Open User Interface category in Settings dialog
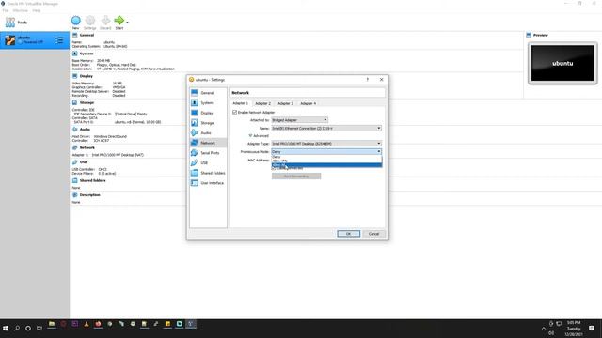The width and height of the screenshot is (602, 338). coord(208,183)
